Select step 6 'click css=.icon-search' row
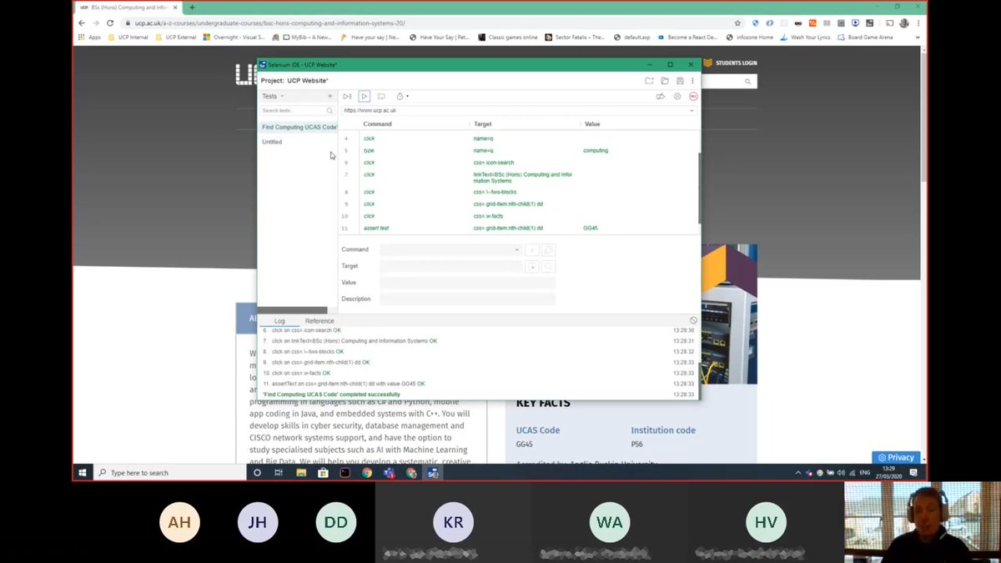This screenshot has height=563, width=1001. [517, 163]
